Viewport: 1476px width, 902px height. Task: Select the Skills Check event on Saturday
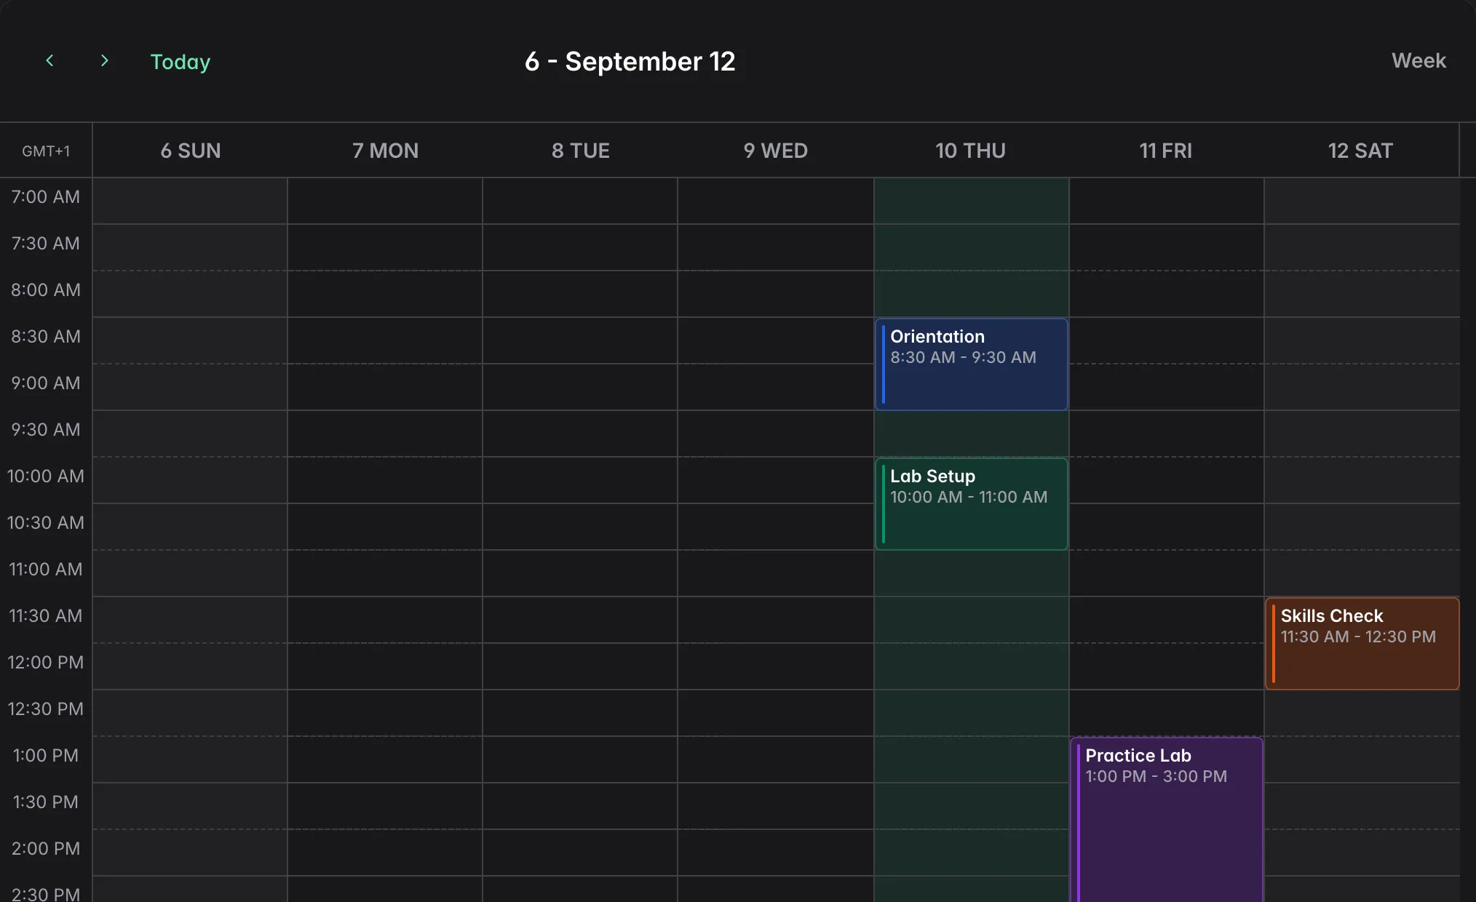pos(1362,643)
